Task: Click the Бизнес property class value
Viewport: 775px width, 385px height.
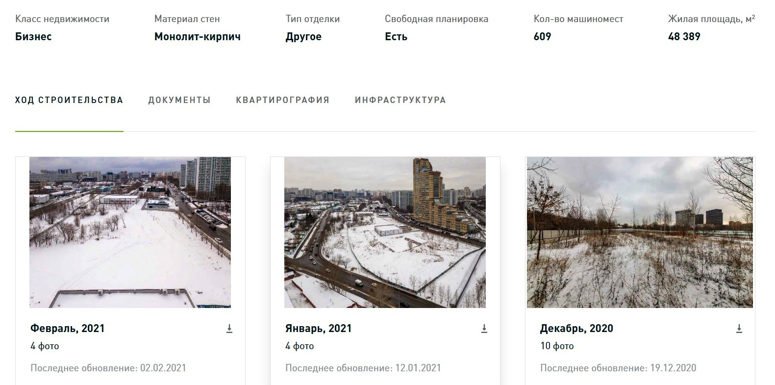Action: click(x=33, y=37)
